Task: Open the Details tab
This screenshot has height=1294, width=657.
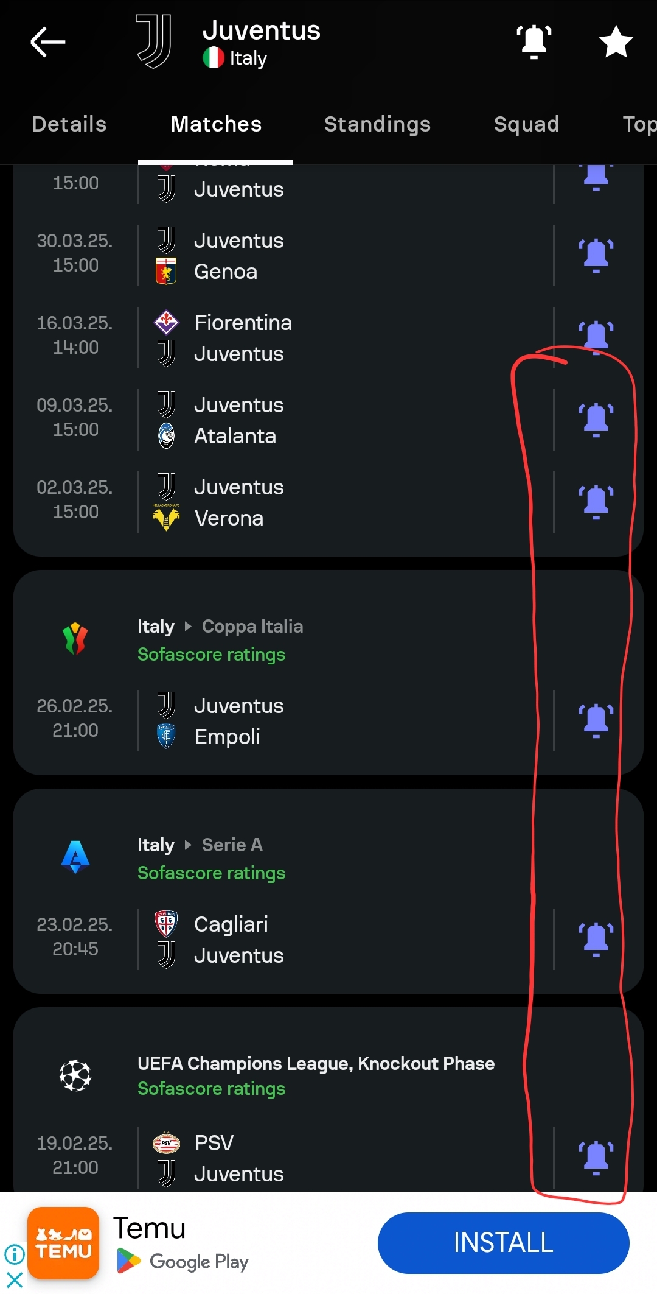Action: click(x=69, y=124)
